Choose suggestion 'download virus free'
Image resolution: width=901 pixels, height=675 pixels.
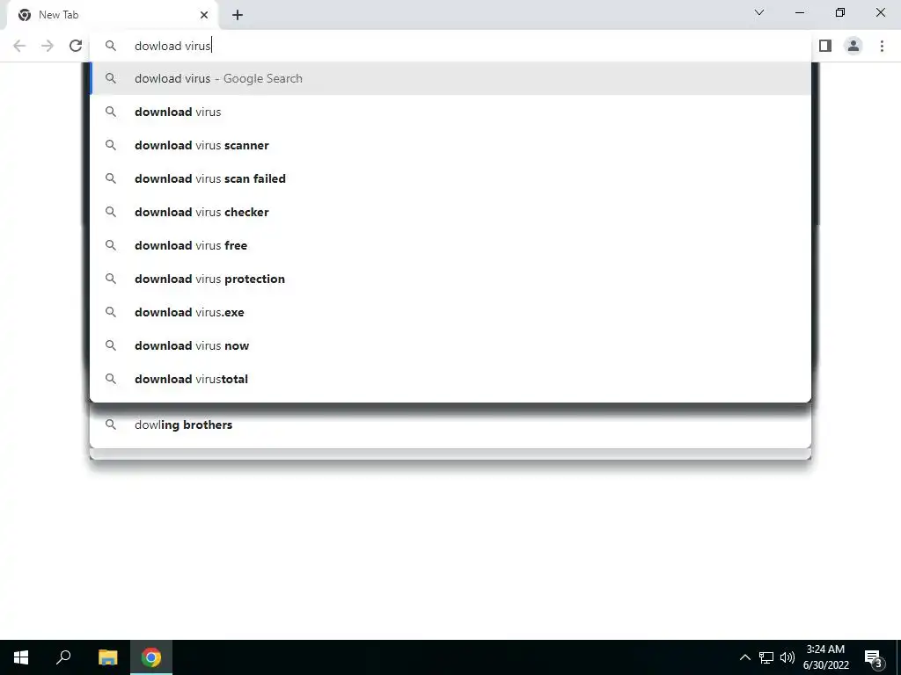(450, 245)
